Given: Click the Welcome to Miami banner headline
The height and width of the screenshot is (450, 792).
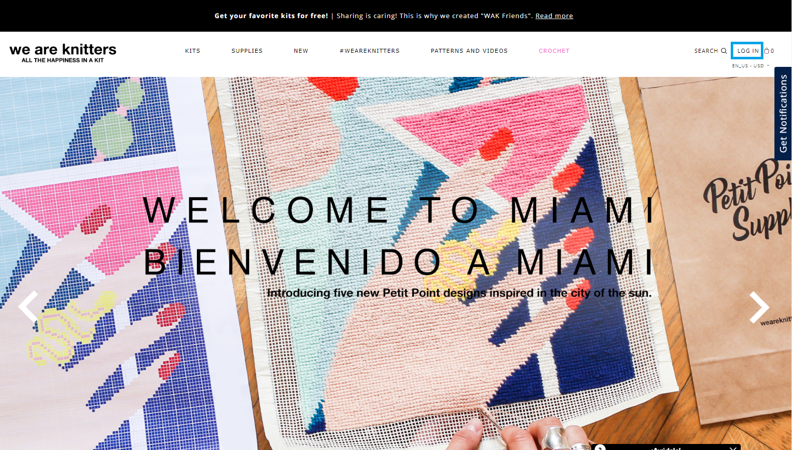Looking at the screenshot, I should (399, 210).
